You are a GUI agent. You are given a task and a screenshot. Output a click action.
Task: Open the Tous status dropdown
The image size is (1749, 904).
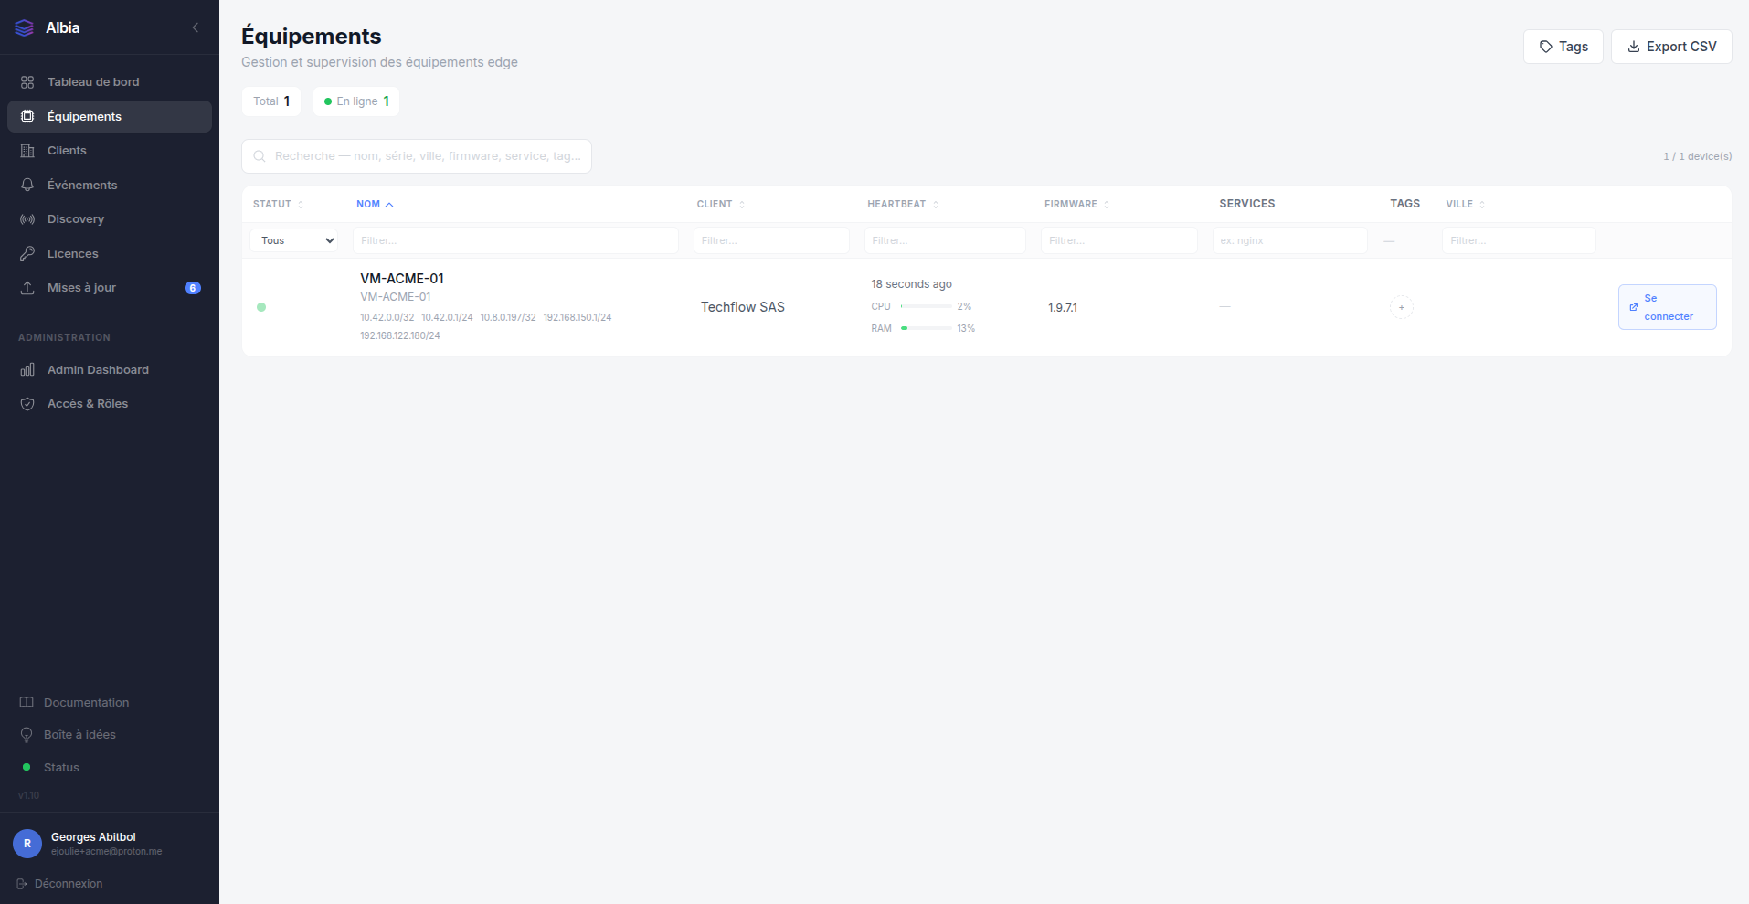coord(294,240)
